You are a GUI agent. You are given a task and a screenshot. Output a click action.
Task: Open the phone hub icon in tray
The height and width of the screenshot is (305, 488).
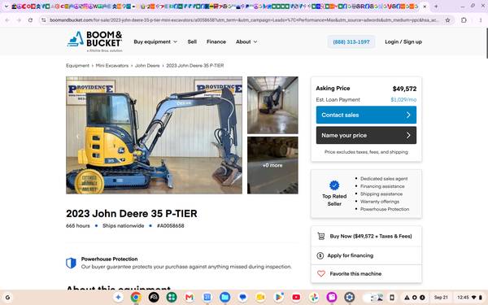click(392, 297)
